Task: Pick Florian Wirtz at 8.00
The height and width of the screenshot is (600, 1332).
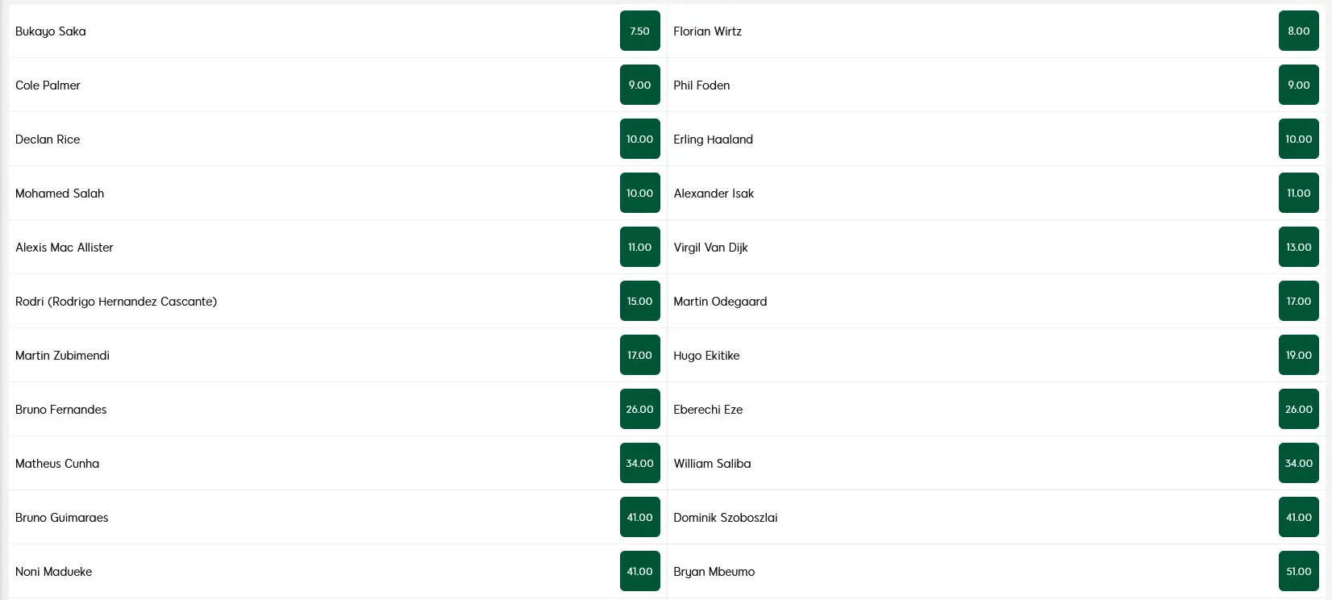Action: (1298, 31)
